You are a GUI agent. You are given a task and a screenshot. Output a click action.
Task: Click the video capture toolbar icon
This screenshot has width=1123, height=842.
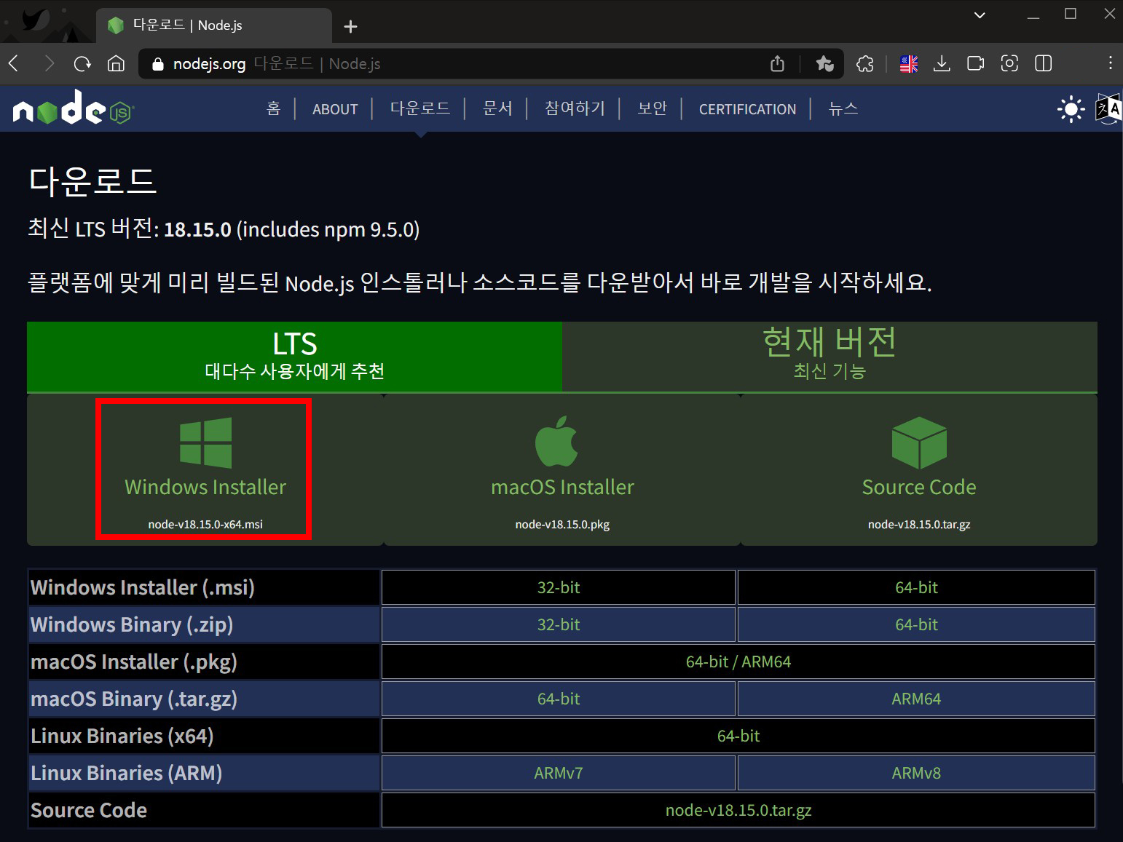975,63
